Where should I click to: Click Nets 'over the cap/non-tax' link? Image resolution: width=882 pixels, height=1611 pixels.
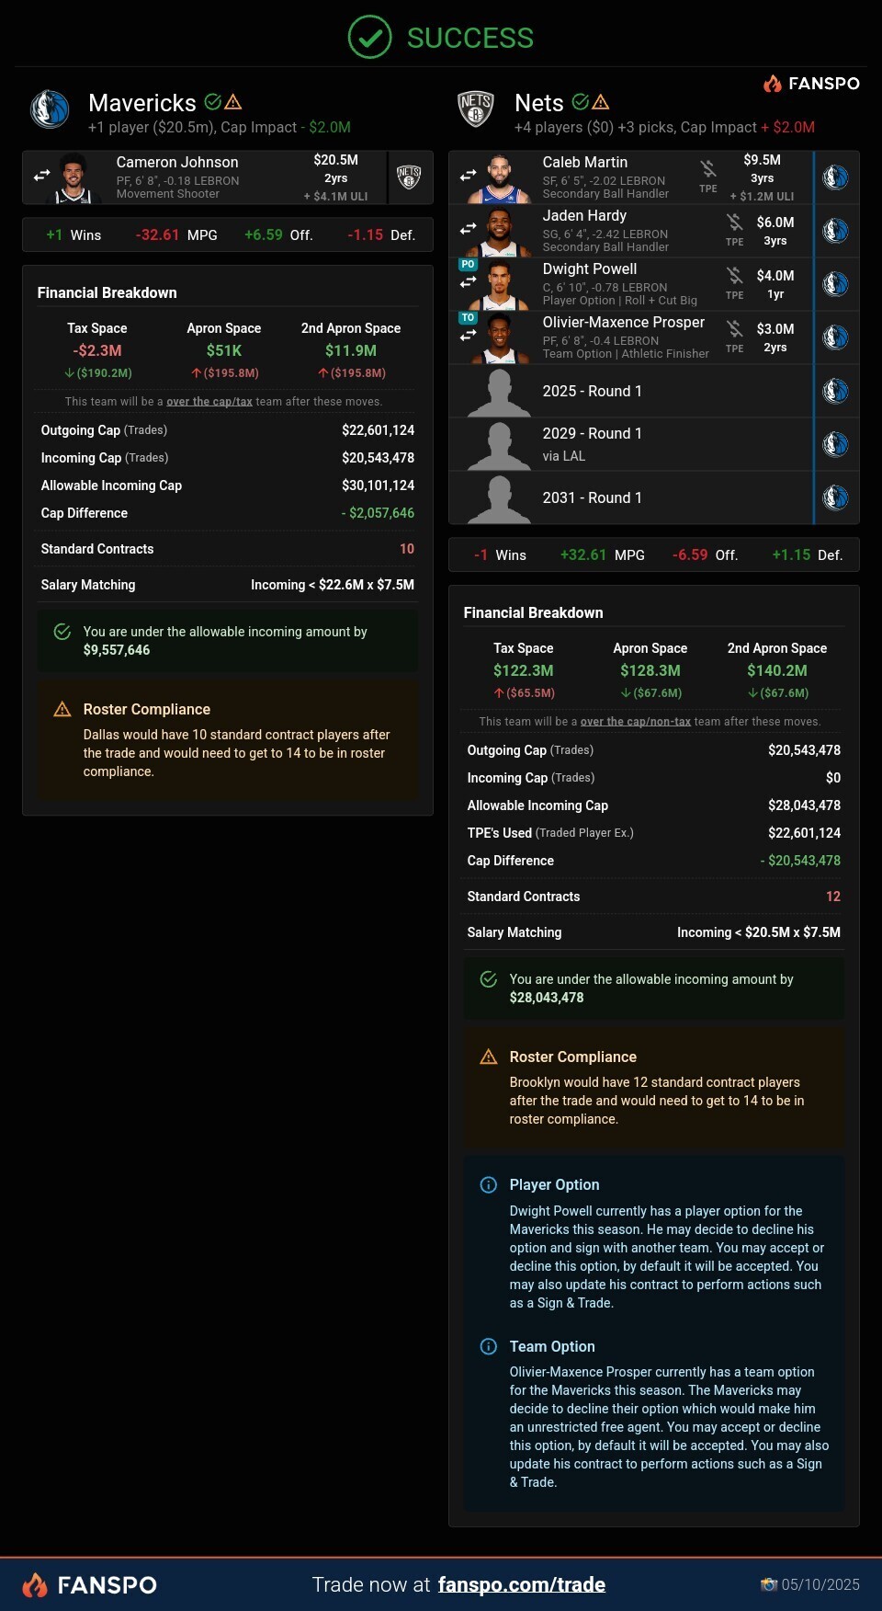tap(635, 722)
